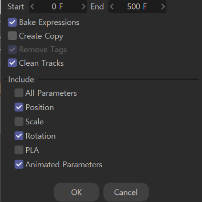This screenshot has width=202, height=202.
Task: Uncheck the Position checkbox
Action: pyautogui.click(x=19, y=107)
